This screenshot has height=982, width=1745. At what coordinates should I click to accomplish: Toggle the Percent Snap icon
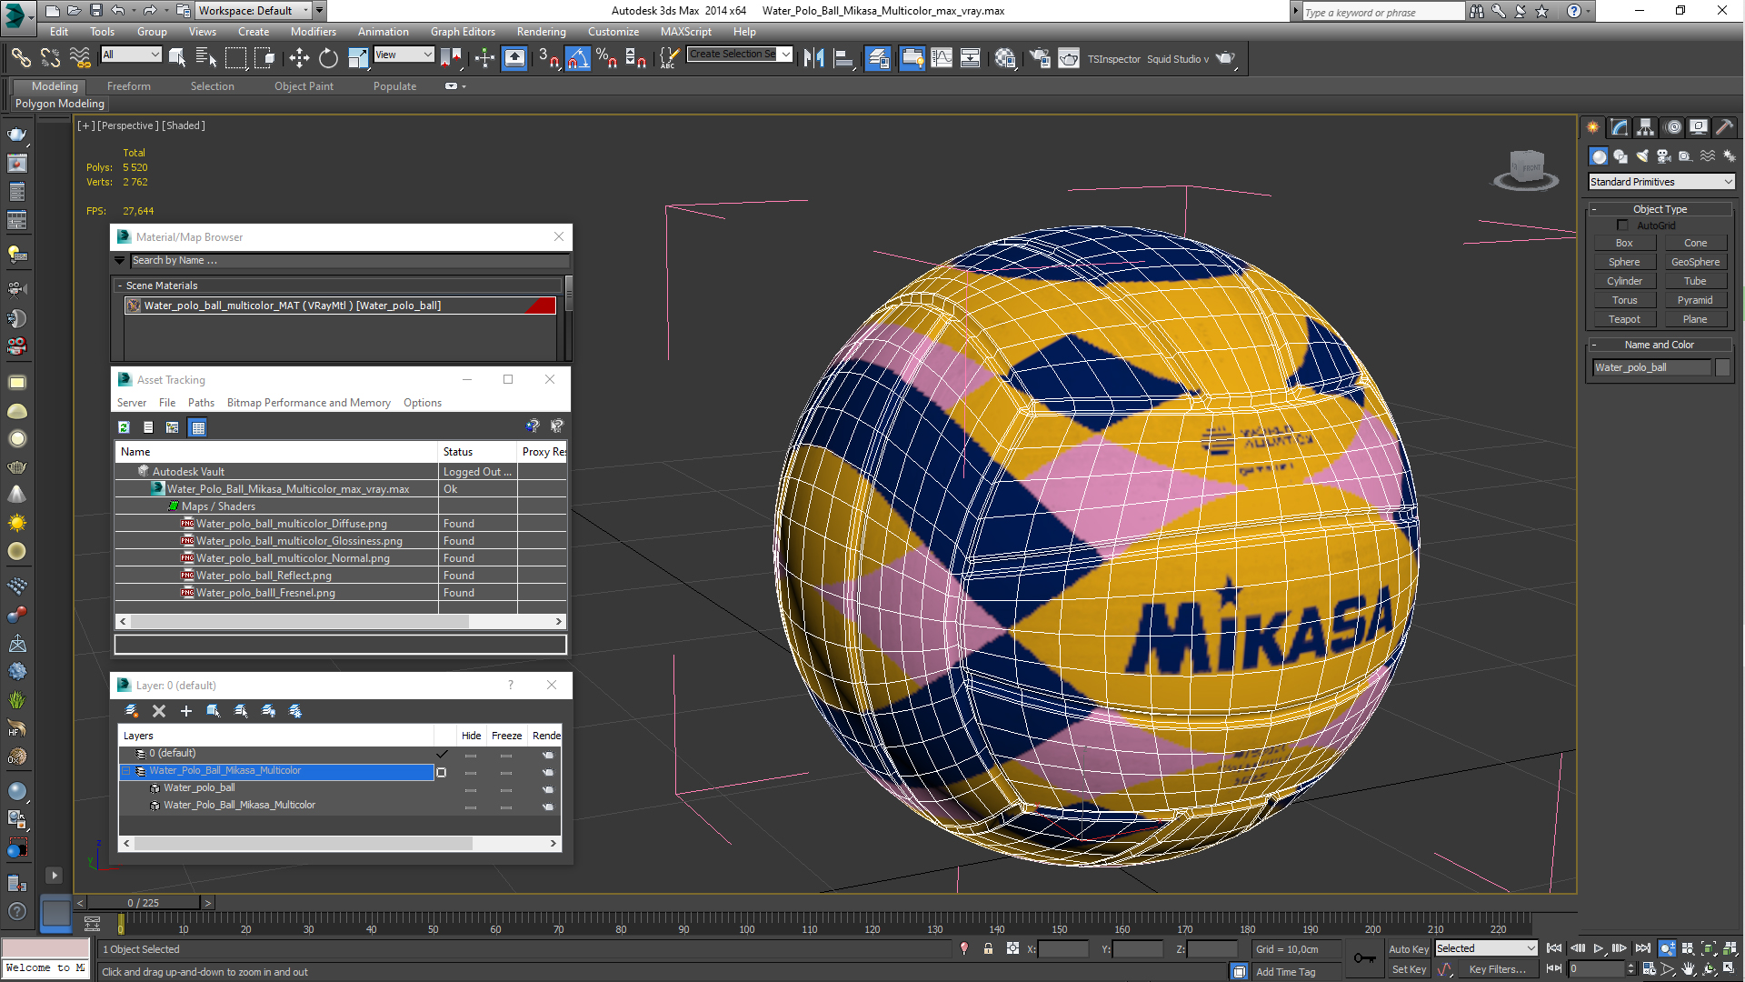tap(606, 58)
